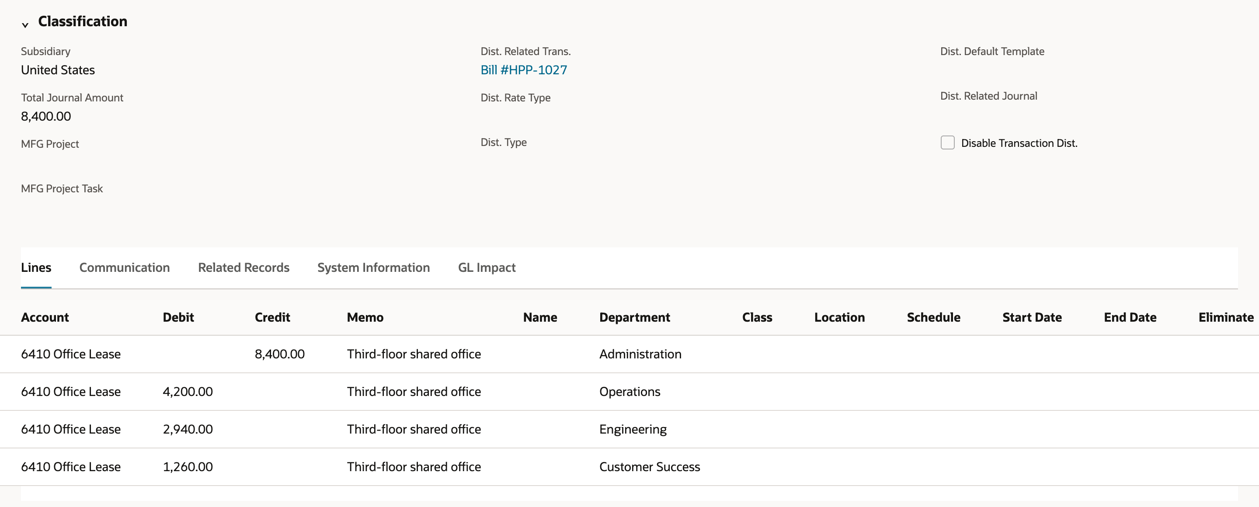Viewport: 1259px width, 507px height.
Task: Click the End Date column header
Action: tap(1130, 317)
